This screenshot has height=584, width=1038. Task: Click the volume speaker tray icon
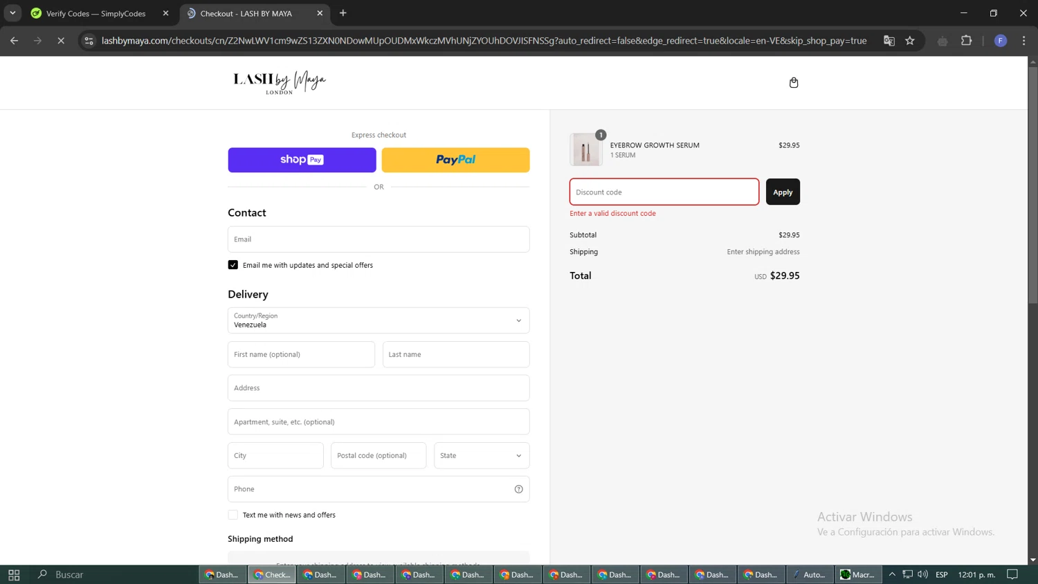pyautogui.click(x=922, y=574)
